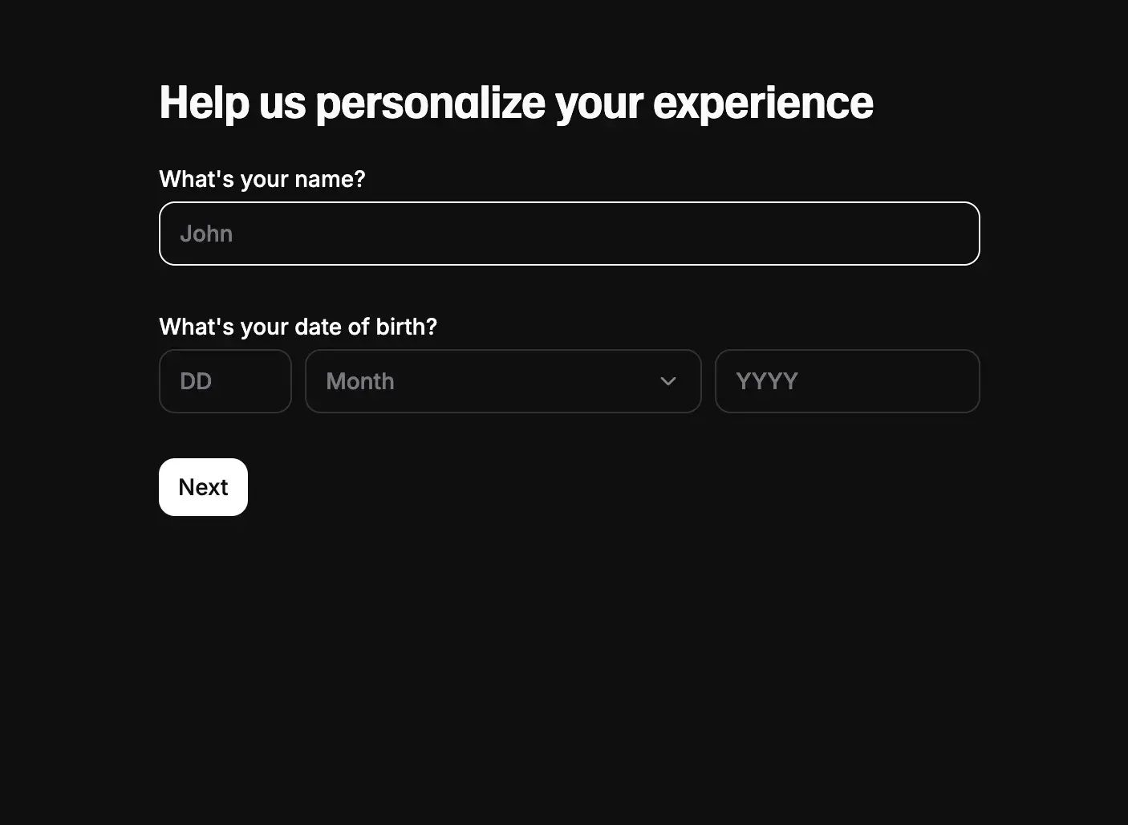Image resolution: width=1128 pixels, height=825 pixels.
Task: Select the "Month" placeholder text
Action: [x=360, y=381]
